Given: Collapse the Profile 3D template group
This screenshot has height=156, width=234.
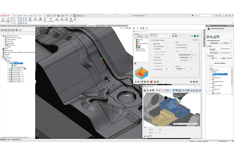Looking at the screenshot, I should 211,72.
